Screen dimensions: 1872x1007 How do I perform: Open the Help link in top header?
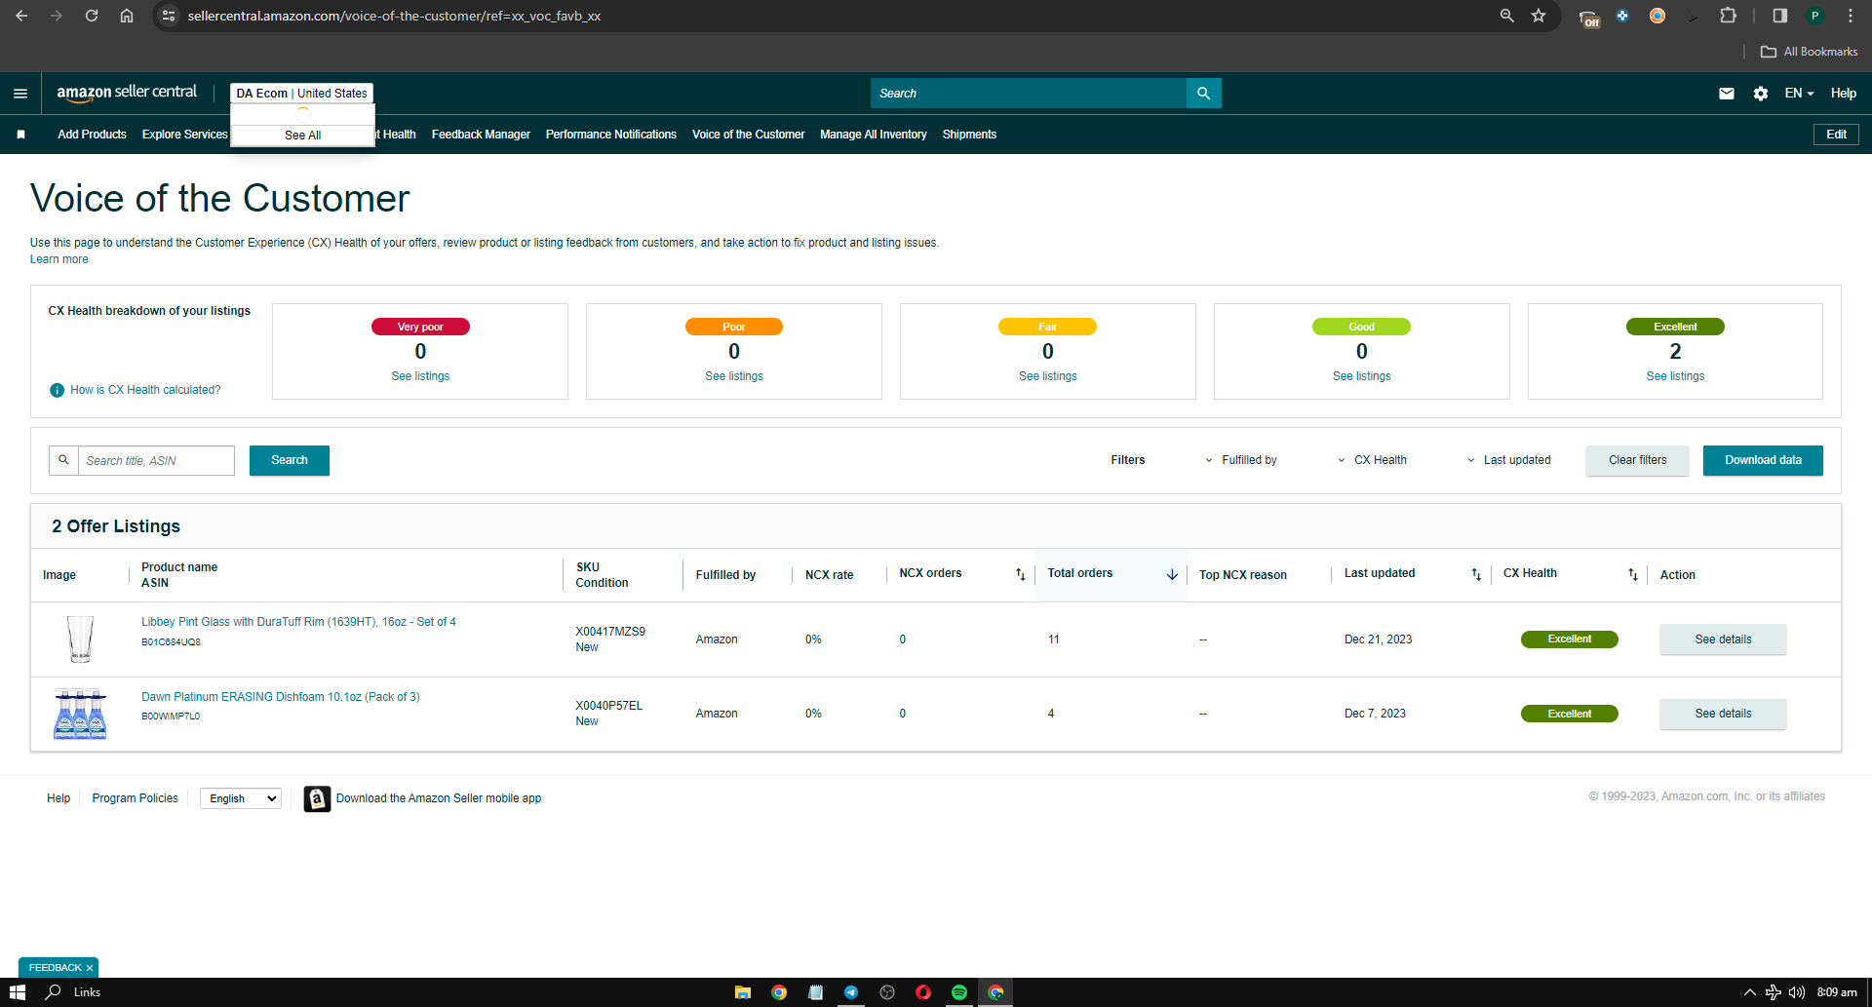1843,94
